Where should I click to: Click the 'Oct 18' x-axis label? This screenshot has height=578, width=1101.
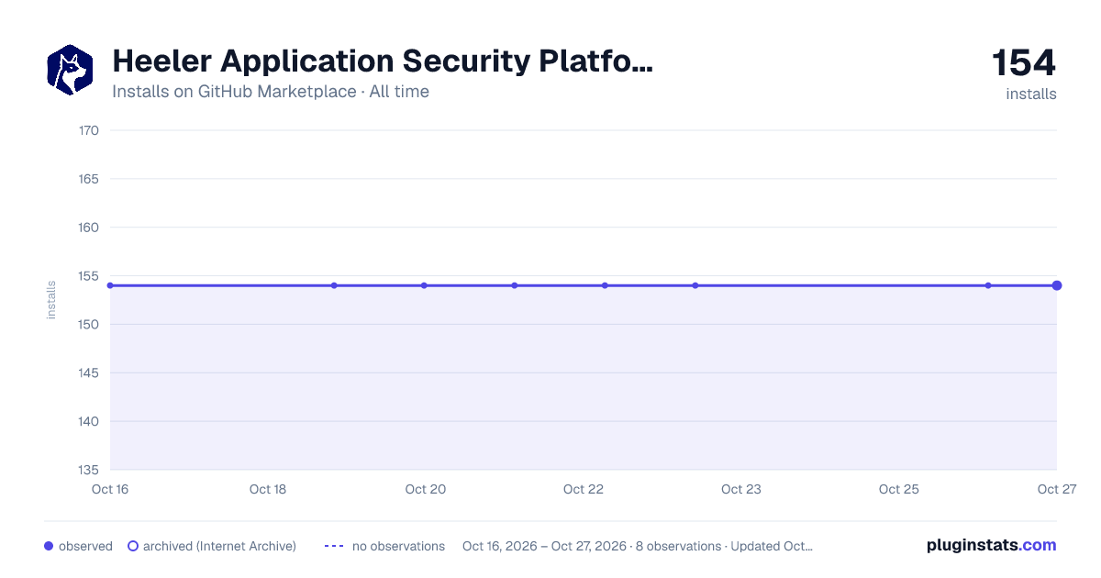point(268,489)
